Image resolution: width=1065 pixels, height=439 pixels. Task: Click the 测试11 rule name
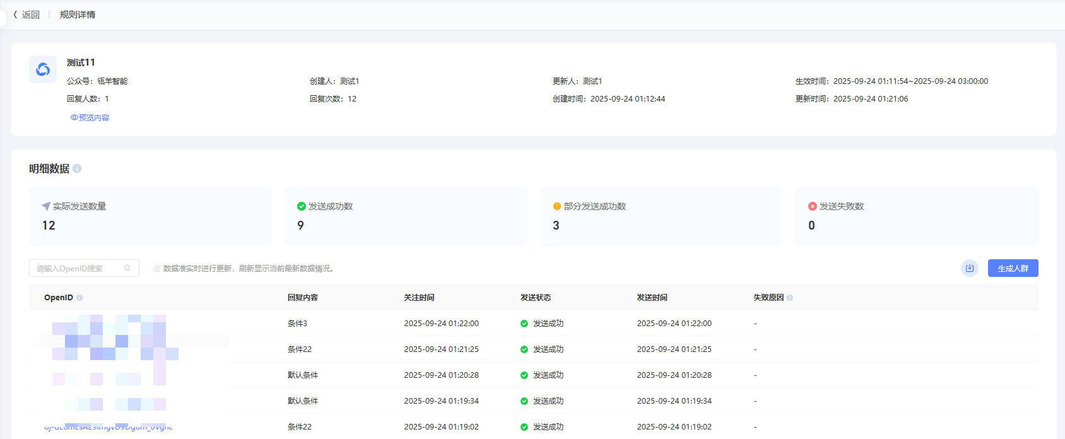point(81,62)
